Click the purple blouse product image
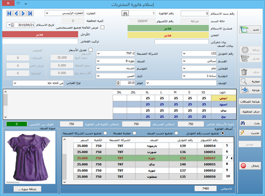Image resolution: width=265 pixels, height=196 pixels. pos(30,157)
